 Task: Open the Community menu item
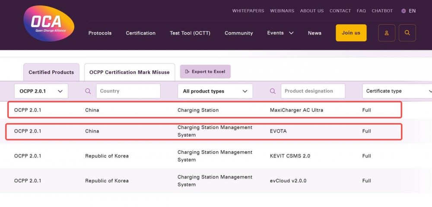point(238,33)
